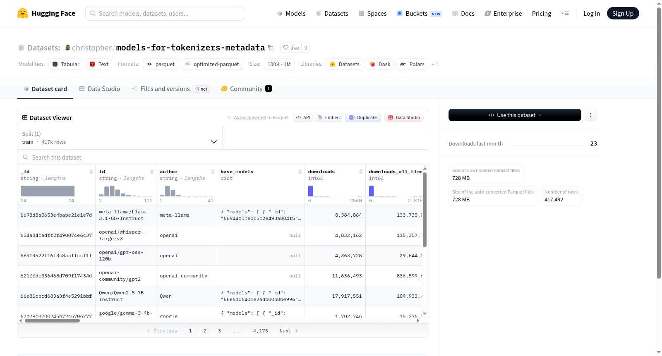The height and width of the screenshot is (356, 662).
Task: Click the author lengths histogram
Action: coord(187,191)
